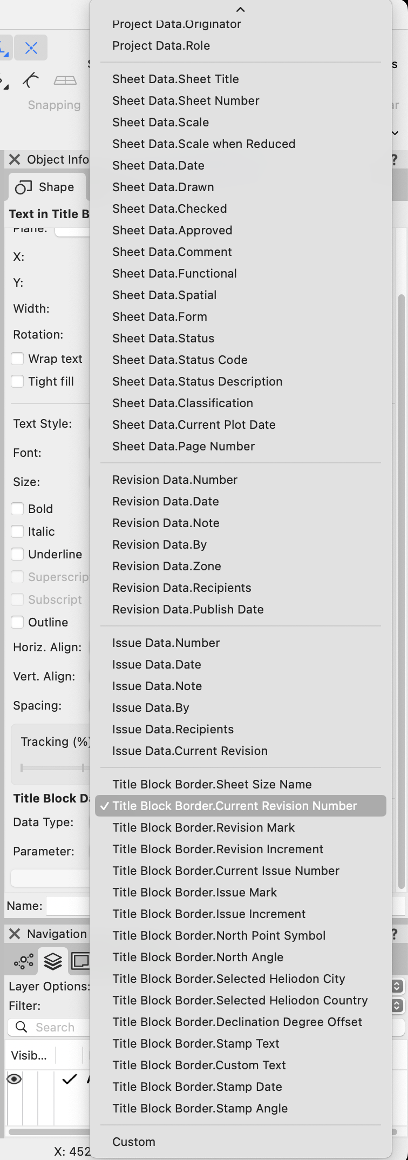Click the Help button on the Navigation palette

(395, 934)
